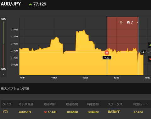The image size is (151, 119).
Task: Click AUD/JPY in the option details row
Action: point(25,112)
